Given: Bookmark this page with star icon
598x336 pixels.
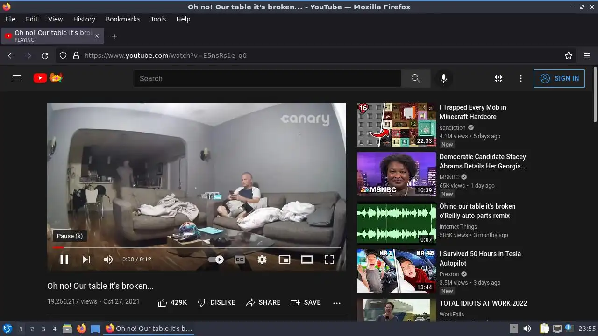Looking at the screenshot, I should (x=569, y=56).
